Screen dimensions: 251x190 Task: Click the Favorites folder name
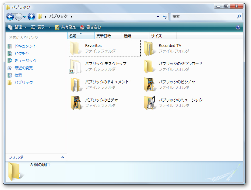click(93, 46)
